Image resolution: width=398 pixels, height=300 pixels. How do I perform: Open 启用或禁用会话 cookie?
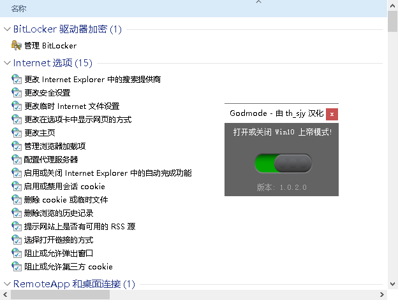point(64,187)
